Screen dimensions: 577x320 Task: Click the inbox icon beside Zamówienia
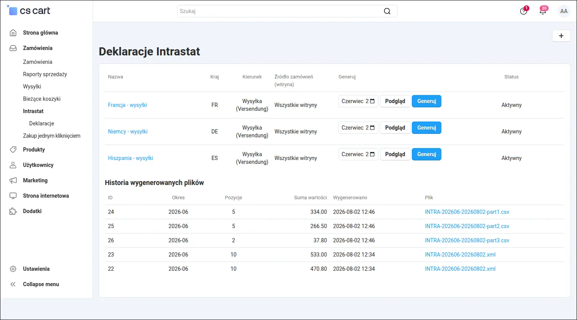[13, 48]
